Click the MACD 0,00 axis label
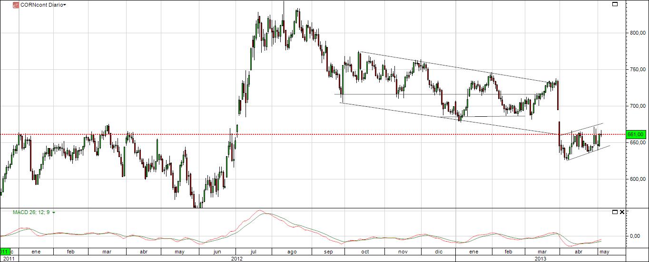This screenshot has height=262, width=649. point(634,235)
